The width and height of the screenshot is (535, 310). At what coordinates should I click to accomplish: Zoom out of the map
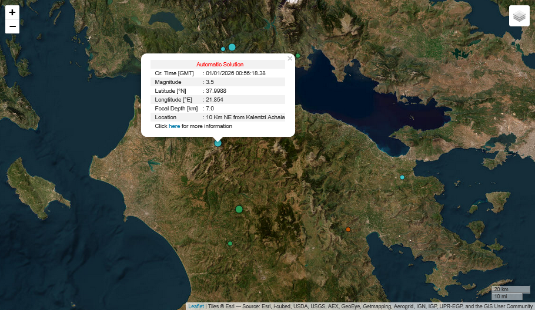pyautogui.click(x=12, y=26)
